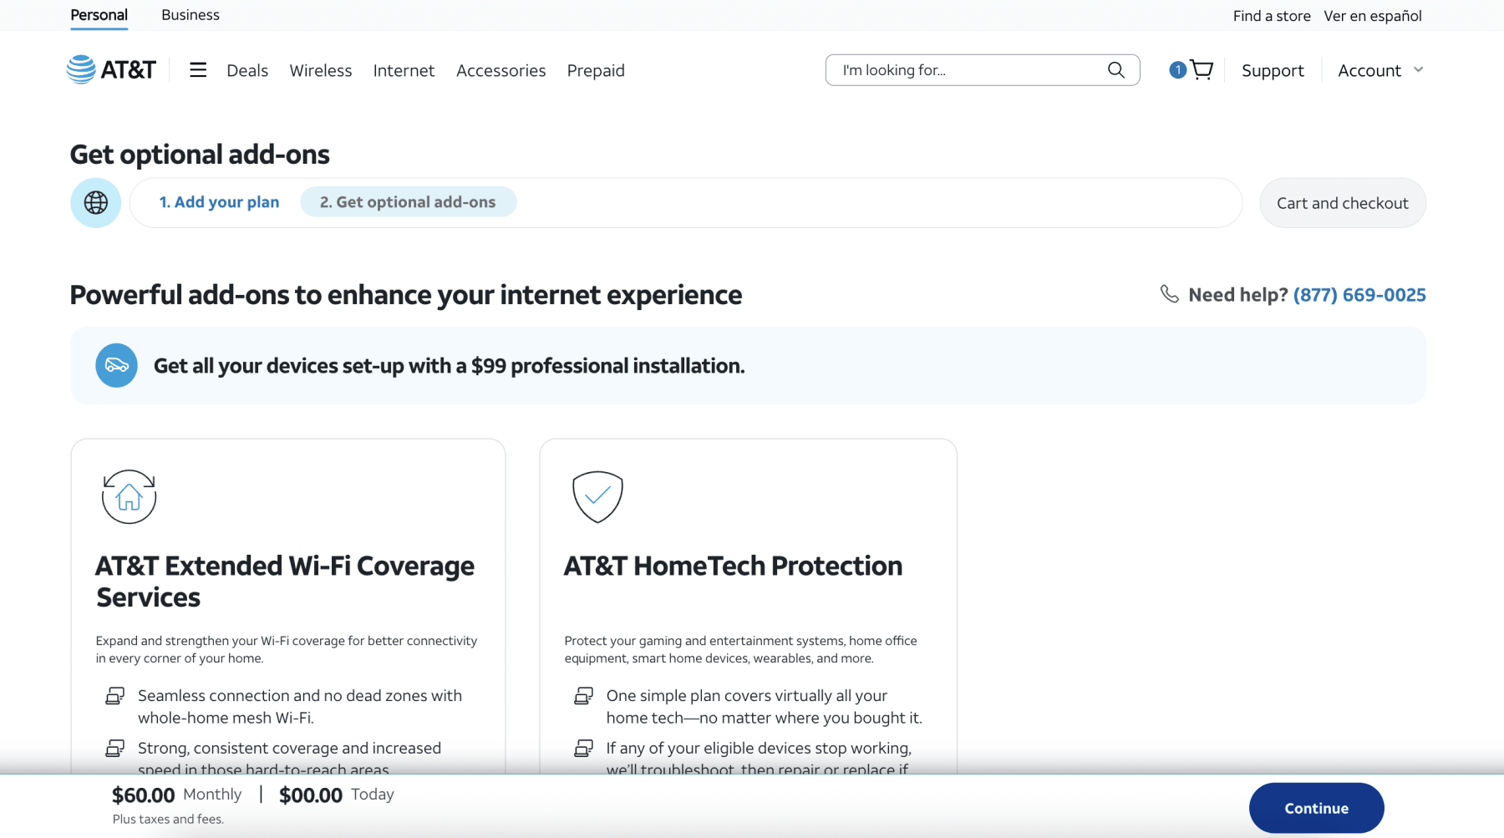Switch to the Business tab
The width and height of the screenshot is (1504, 838).
[190, 14]
